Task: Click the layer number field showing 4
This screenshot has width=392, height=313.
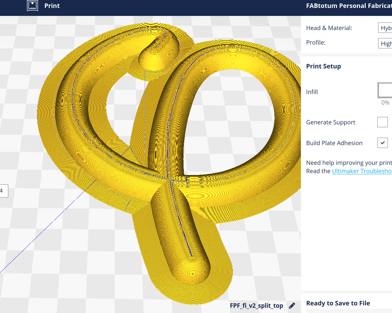Action: click(3, 191)
